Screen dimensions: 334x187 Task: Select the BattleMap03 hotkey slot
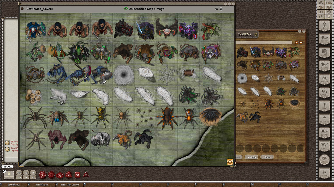pos(42,184)
